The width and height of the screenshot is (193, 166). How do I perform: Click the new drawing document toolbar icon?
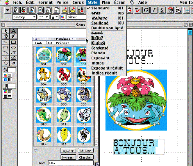(24, 10)
